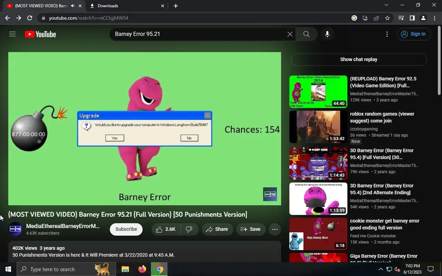The width and height of the screenshot is (442, 276).
Task: Click the video title heading text
Action: click(128, 215)
